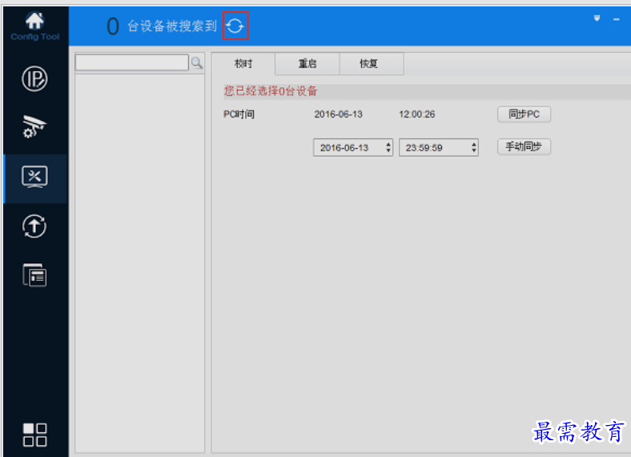Click the 手动同步 button
Viewport: 631px width, 457px height.
pos(524,146)
